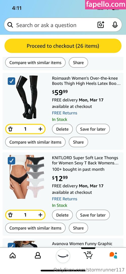
Task: Tap the magnifying glass search icon
Action: 10,25
